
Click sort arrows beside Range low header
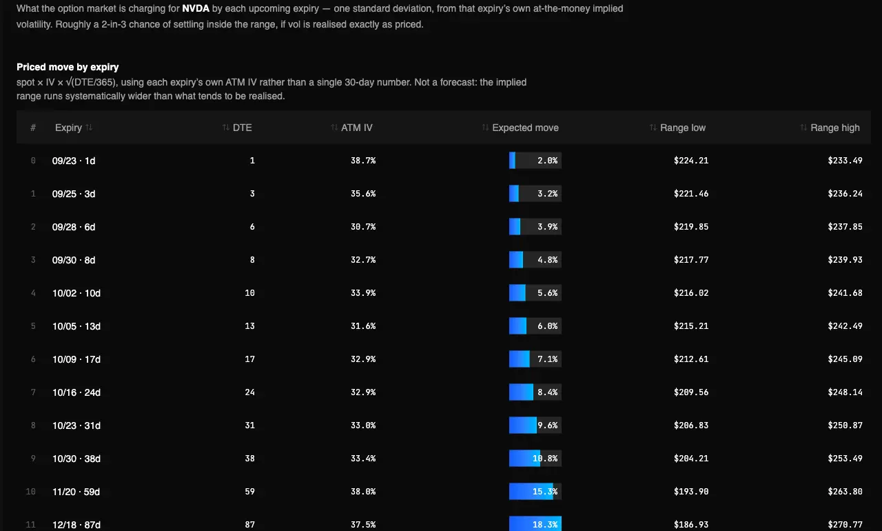point(653,128)
